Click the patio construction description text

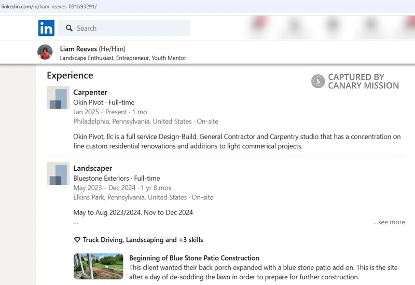coord(264,273)
